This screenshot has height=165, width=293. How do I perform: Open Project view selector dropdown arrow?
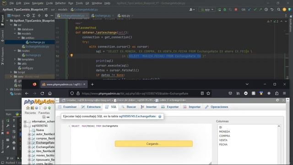[24, 16]
